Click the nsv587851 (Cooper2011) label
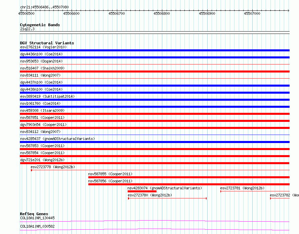This screenshot has width=299, height=234. (42, 118)
